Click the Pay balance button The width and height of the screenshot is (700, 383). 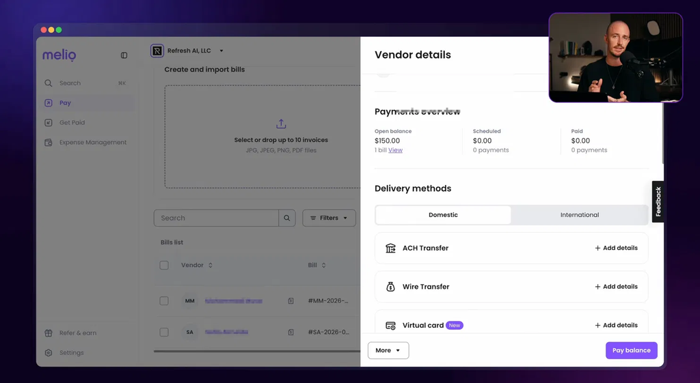(x=631, y=350)
